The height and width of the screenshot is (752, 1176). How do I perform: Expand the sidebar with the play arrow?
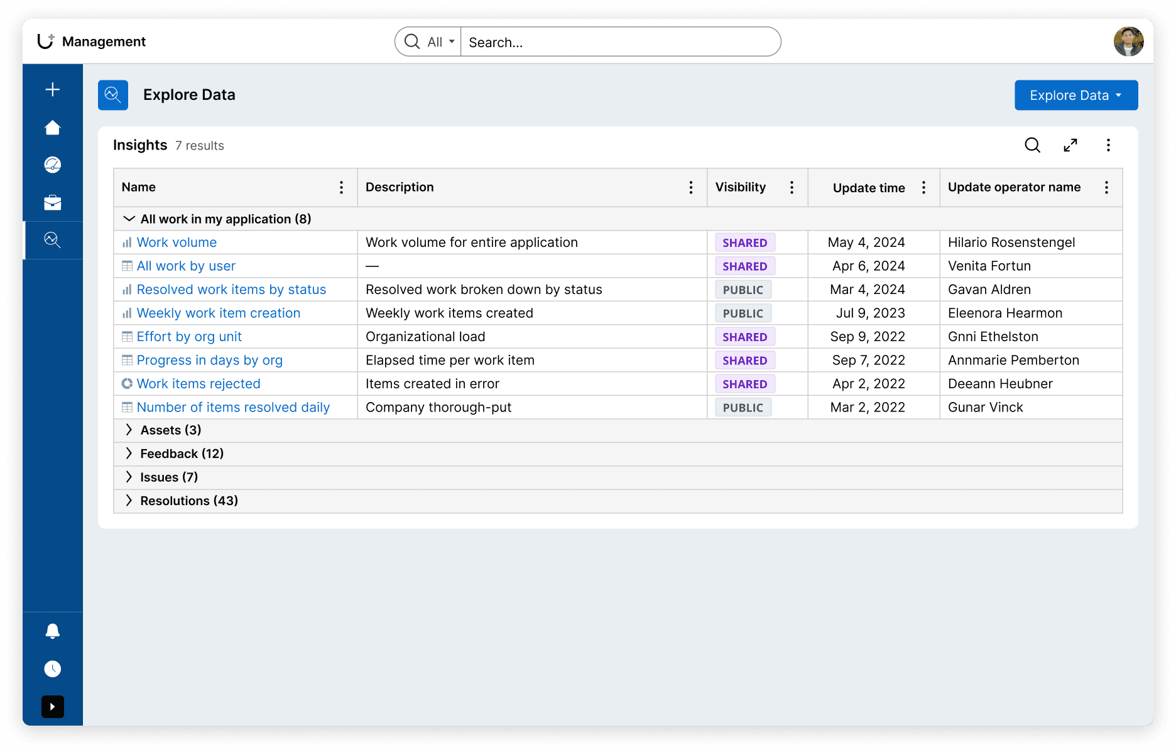tap(53, 707)
